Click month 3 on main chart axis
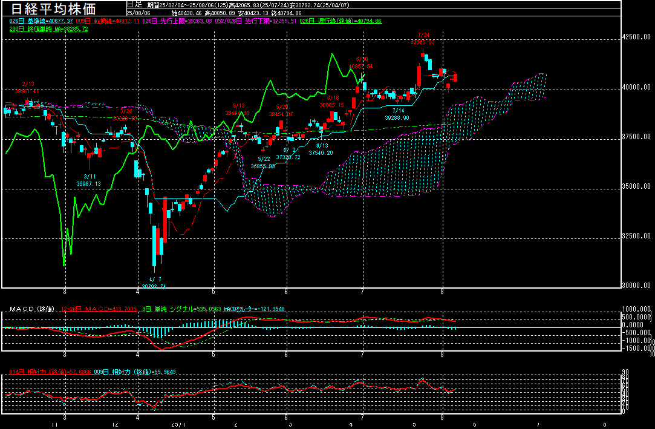The height and width of the screenshot is (429, 655). (x=65, y=292)
